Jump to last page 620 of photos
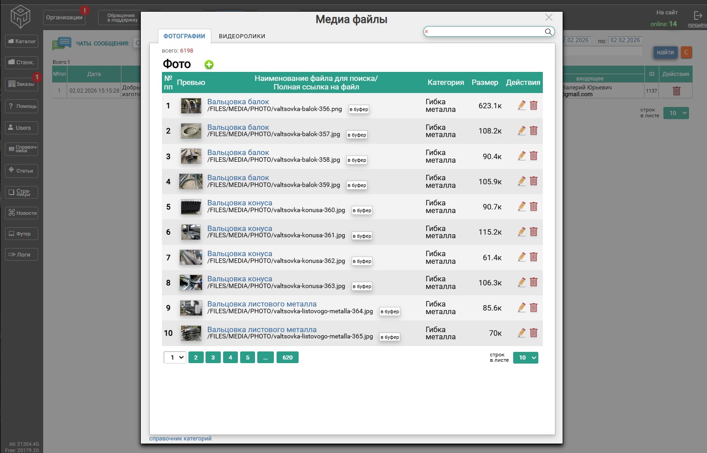The width and height of the screenshot is (707, 453). coord(288,358)
